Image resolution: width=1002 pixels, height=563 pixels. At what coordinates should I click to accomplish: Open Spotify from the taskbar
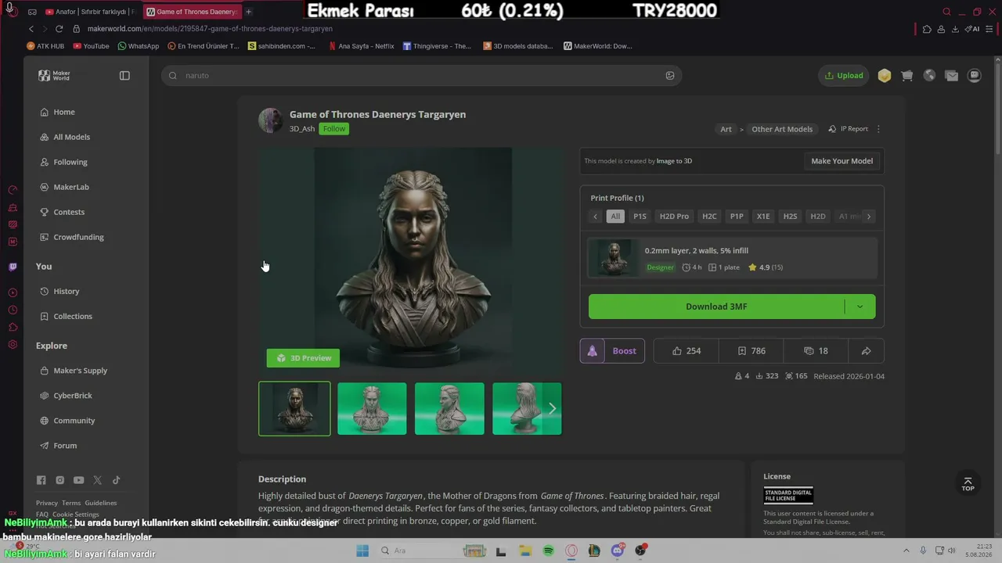click(x=549, y=551)
